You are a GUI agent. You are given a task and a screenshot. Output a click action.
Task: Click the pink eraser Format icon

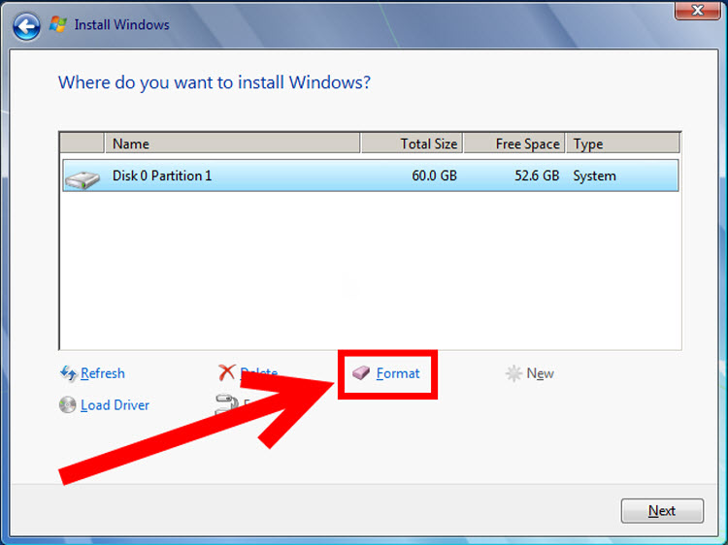point(361,372)
